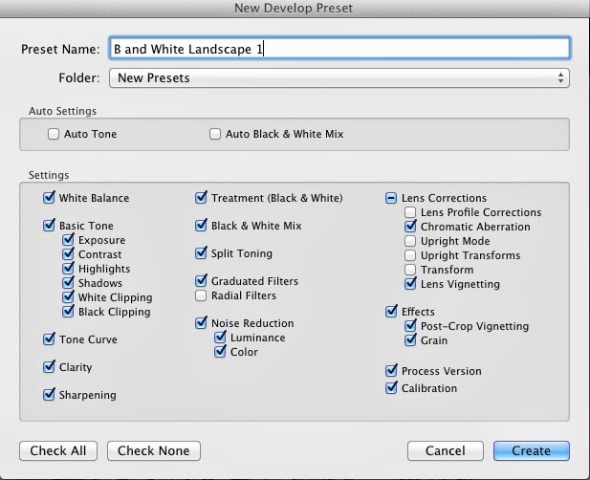
Task: Uncheck the Luminance noise reduction option
Action: point(220,338)
